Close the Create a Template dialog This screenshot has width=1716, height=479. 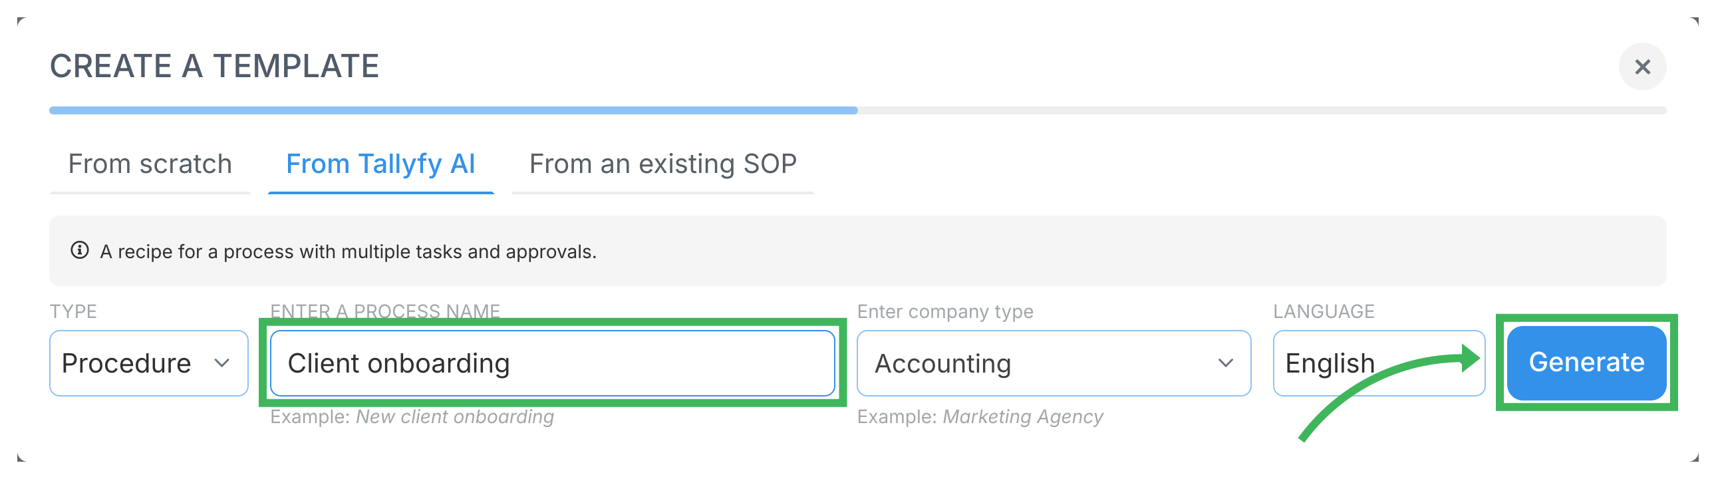click(1642, 67)
